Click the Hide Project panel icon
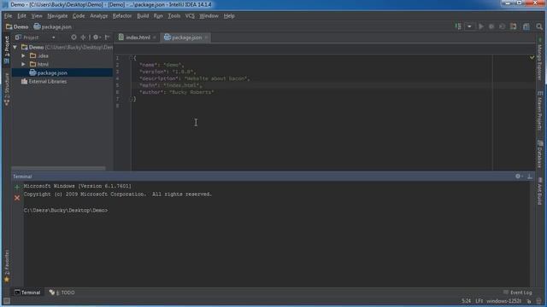547x307 pixels. tap(107, 38)
